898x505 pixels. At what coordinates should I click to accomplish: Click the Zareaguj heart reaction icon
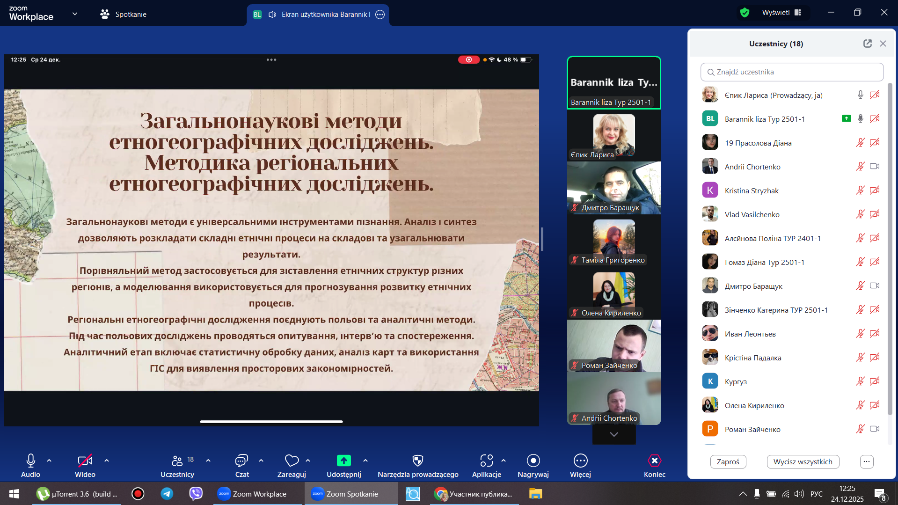point(292,461)
